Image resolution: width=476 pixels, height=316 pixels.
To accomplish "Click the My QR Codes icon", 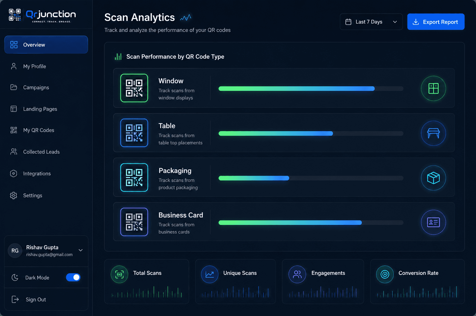I will (x=14, y=130).
